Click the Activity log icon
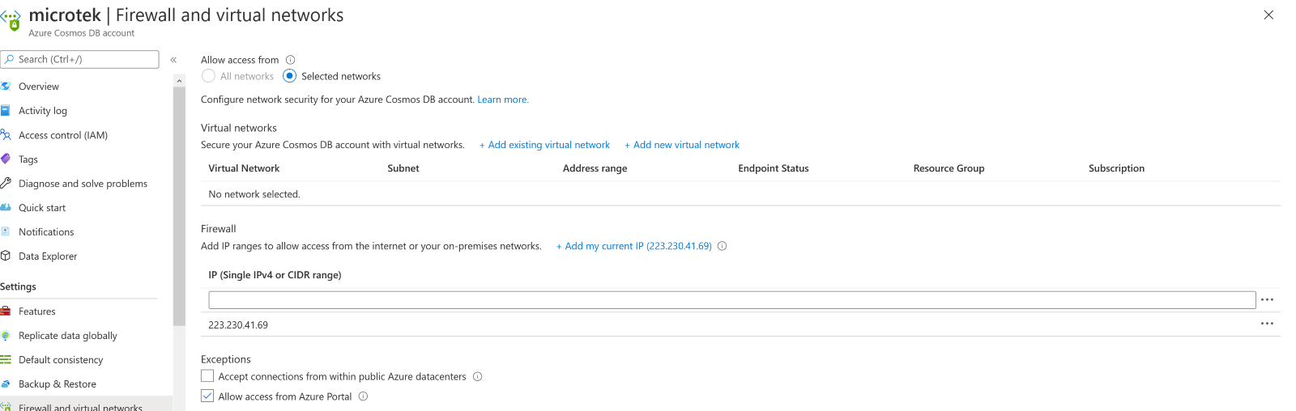Screen dimensions: 1296x411 [x=6, y=111]
